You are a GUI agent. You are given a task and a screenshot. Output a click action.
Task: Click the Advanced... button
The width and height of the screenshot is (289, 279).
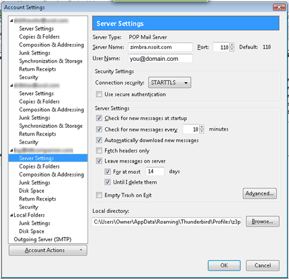coord(260,193)
